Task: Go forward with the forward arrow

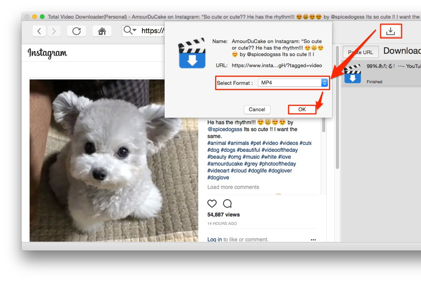Action: 54,31
